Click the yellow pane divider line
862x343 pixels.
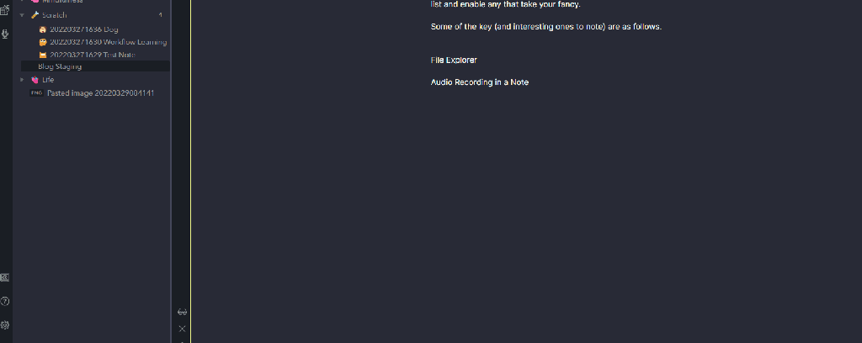[x=190, y=171]
